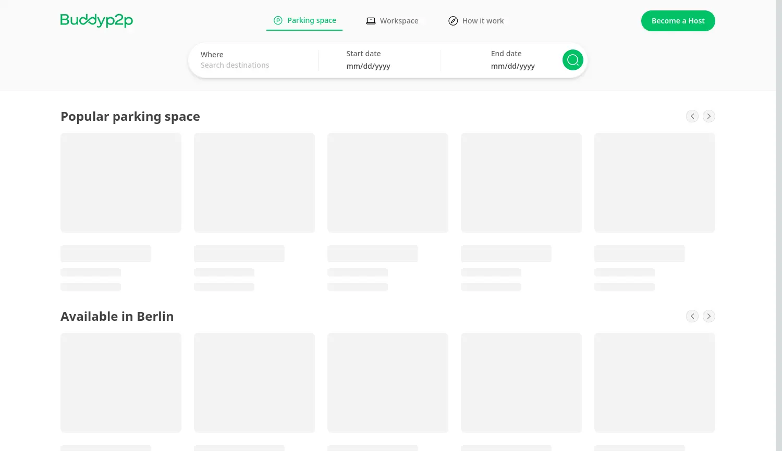The image size is (782, 451).
Task: Click the compass icon beside How it work
Action: [x=453, y=21]
